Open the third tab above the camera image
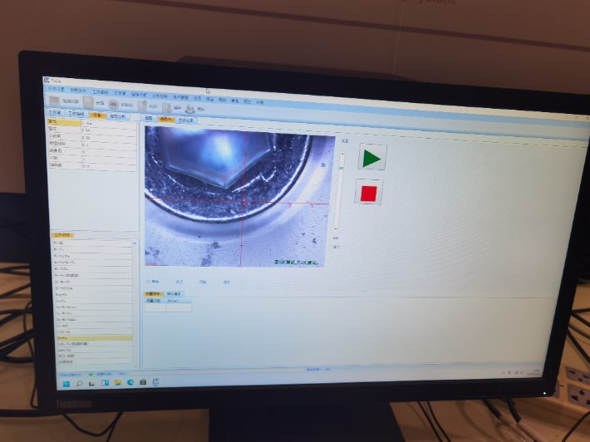 (185, 120)
